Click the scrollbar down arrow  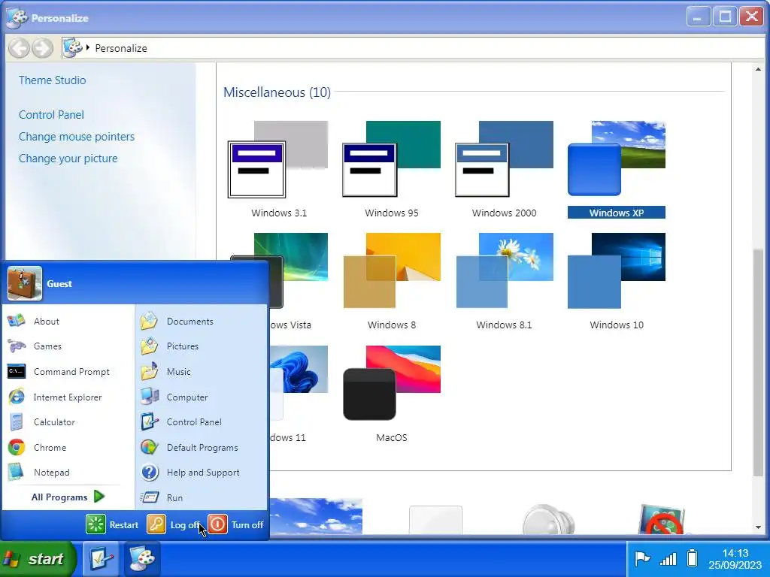[x=758, y=527]
